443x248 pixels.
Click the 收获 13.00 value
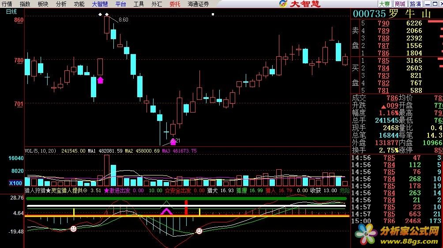coord(323,190)
